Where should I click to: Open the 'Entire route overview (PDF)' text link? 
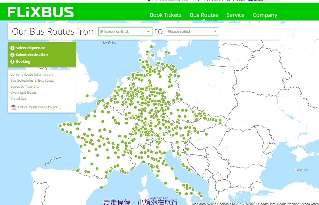pyautogui.click(x=40, y=107)
